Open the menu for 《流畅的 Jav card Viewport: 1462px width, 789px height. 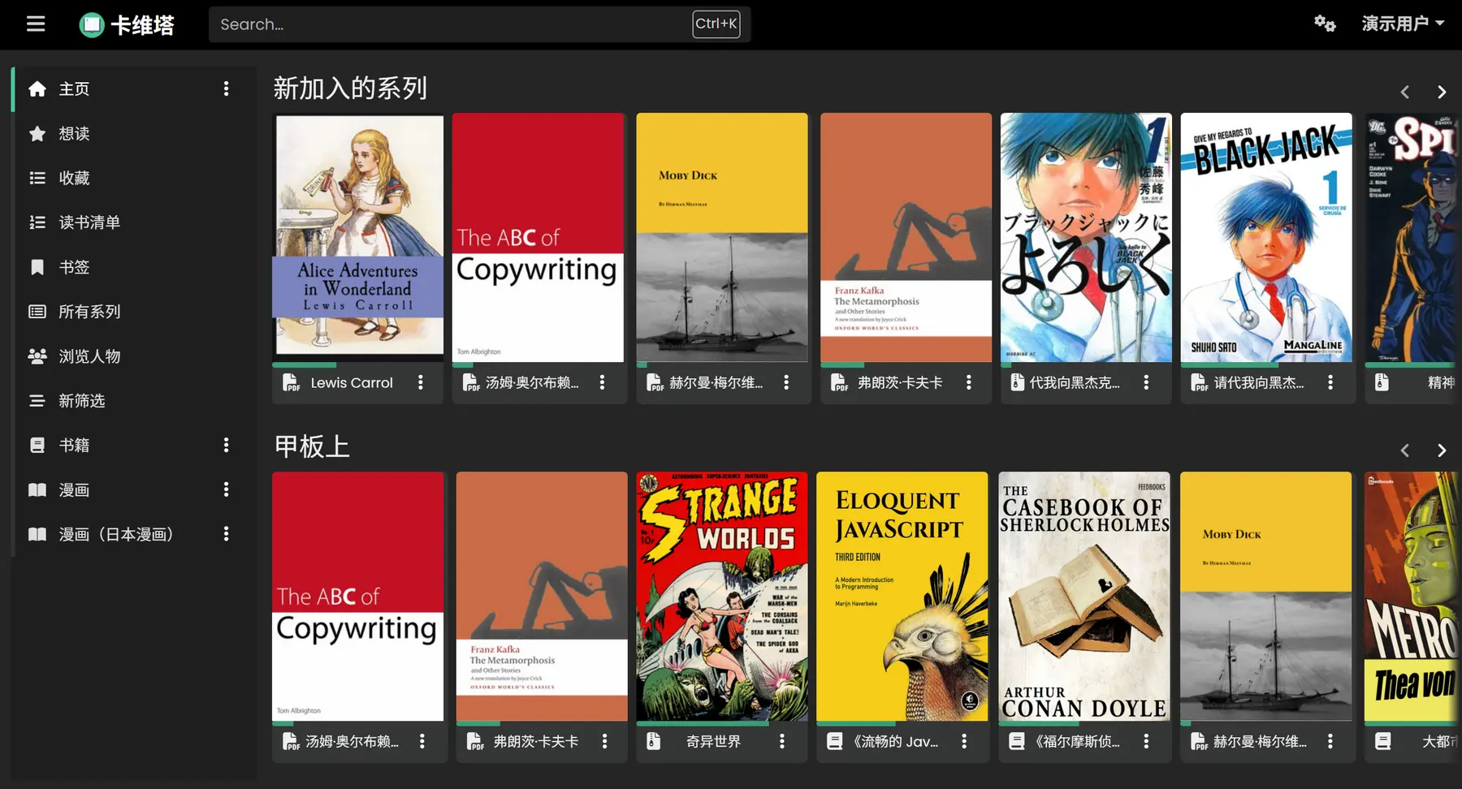click(x=964, y=741)
